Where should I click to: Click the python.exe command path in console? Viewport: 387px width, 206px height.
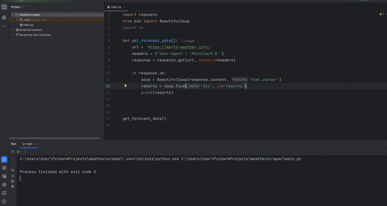click(x=99, y=159)
